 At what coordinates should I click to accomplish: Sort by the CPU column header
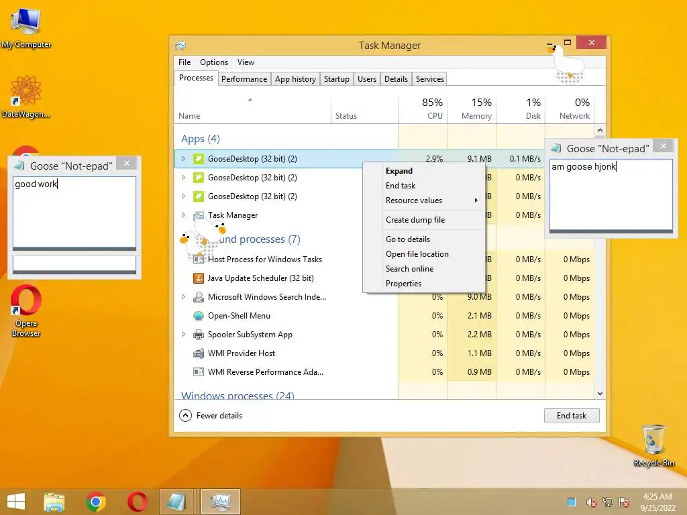tap(423, 109)
